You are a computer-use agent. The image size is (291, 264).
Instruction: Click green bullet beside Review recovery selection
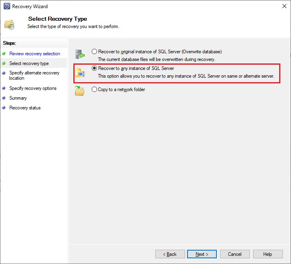pyautogui.click(x=4, y=54)
